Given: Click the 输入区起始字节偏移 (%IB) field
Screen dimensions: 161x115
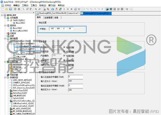Looking at the screenshot, I should pyautogui.click(x=76, y=76).
